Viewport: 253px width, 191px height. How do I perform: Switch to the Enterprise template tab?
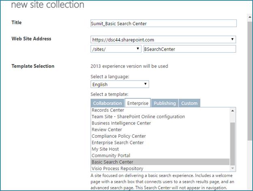click(137, 103)
